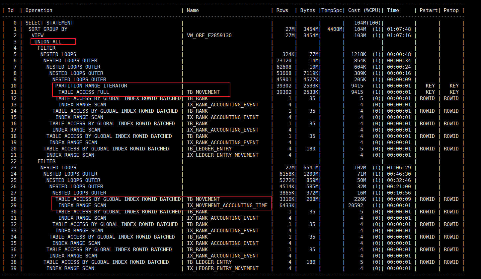Click the cost value 389K
481x279 pixels.
click(x=360, y=73)
